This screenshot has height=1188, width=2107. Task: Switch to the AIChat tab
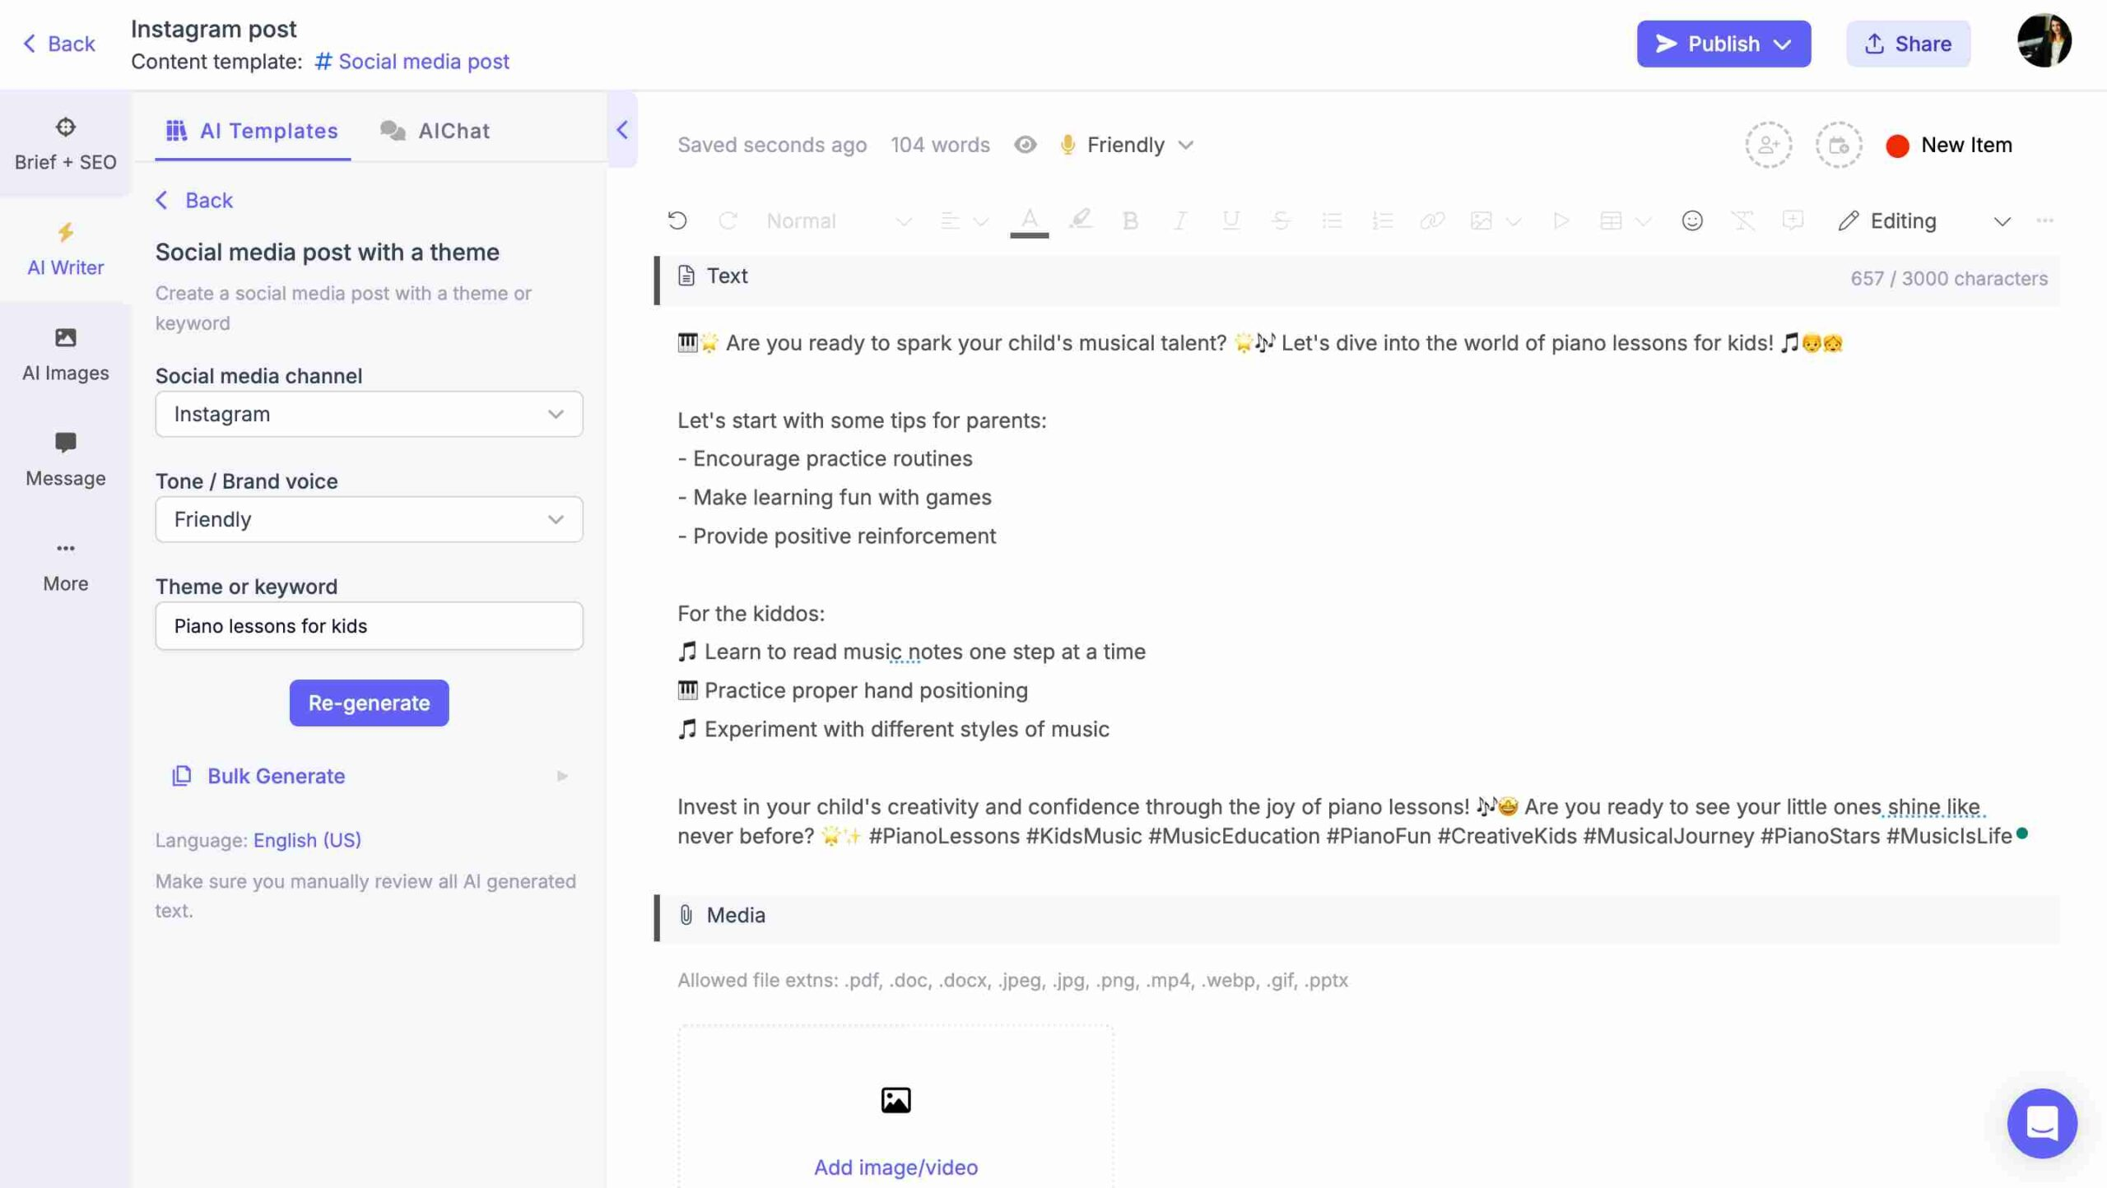(453, 129)
